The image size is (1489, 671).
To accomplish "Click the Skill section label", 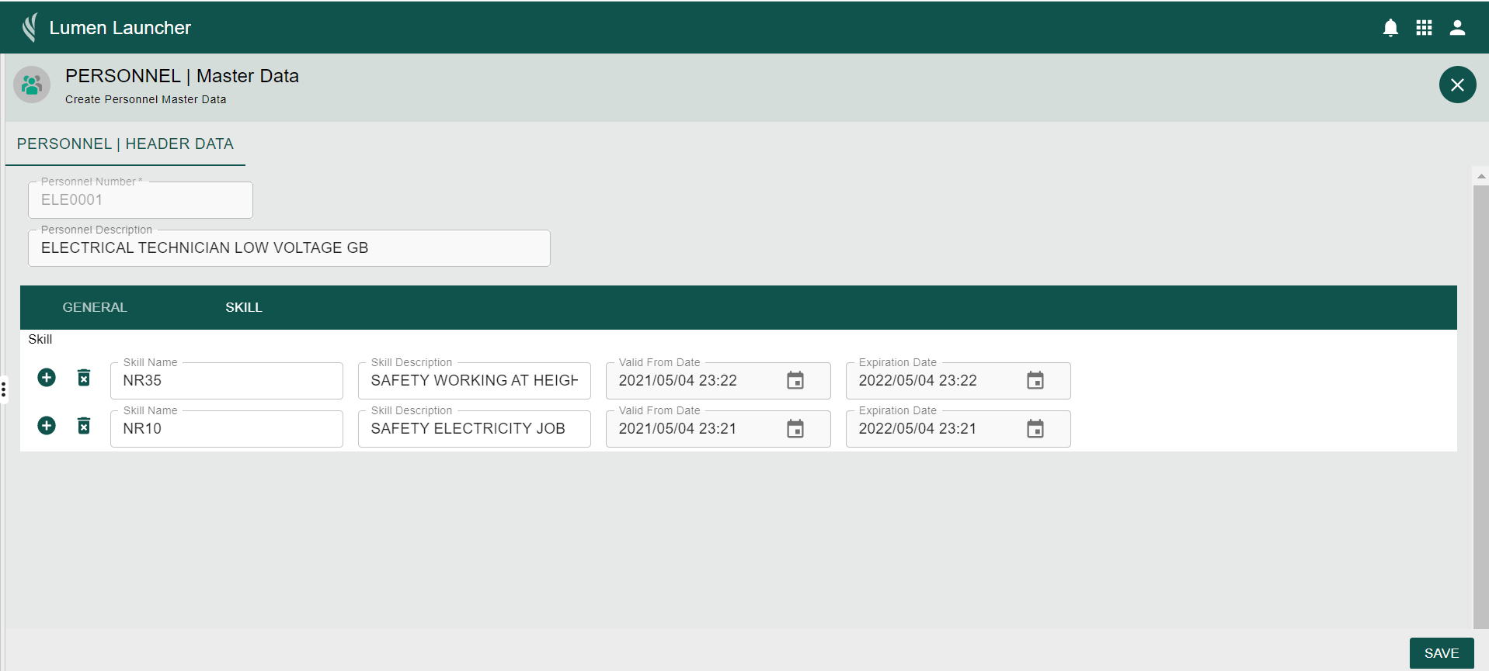I will pos(40,339).
